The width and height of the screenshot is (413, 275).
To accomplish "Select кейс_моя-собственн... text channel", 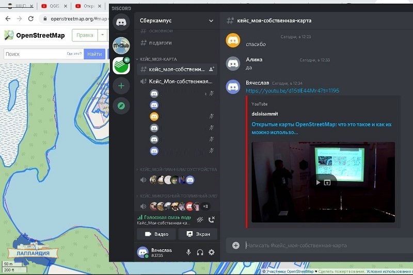I will pos(177,69).
